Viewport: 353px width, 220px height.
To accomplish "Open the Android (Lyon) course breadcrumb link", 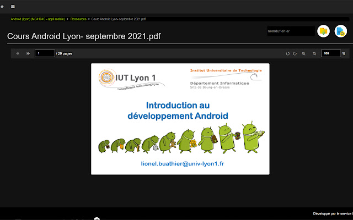I will pyautogui.click(x=38, y=19).
